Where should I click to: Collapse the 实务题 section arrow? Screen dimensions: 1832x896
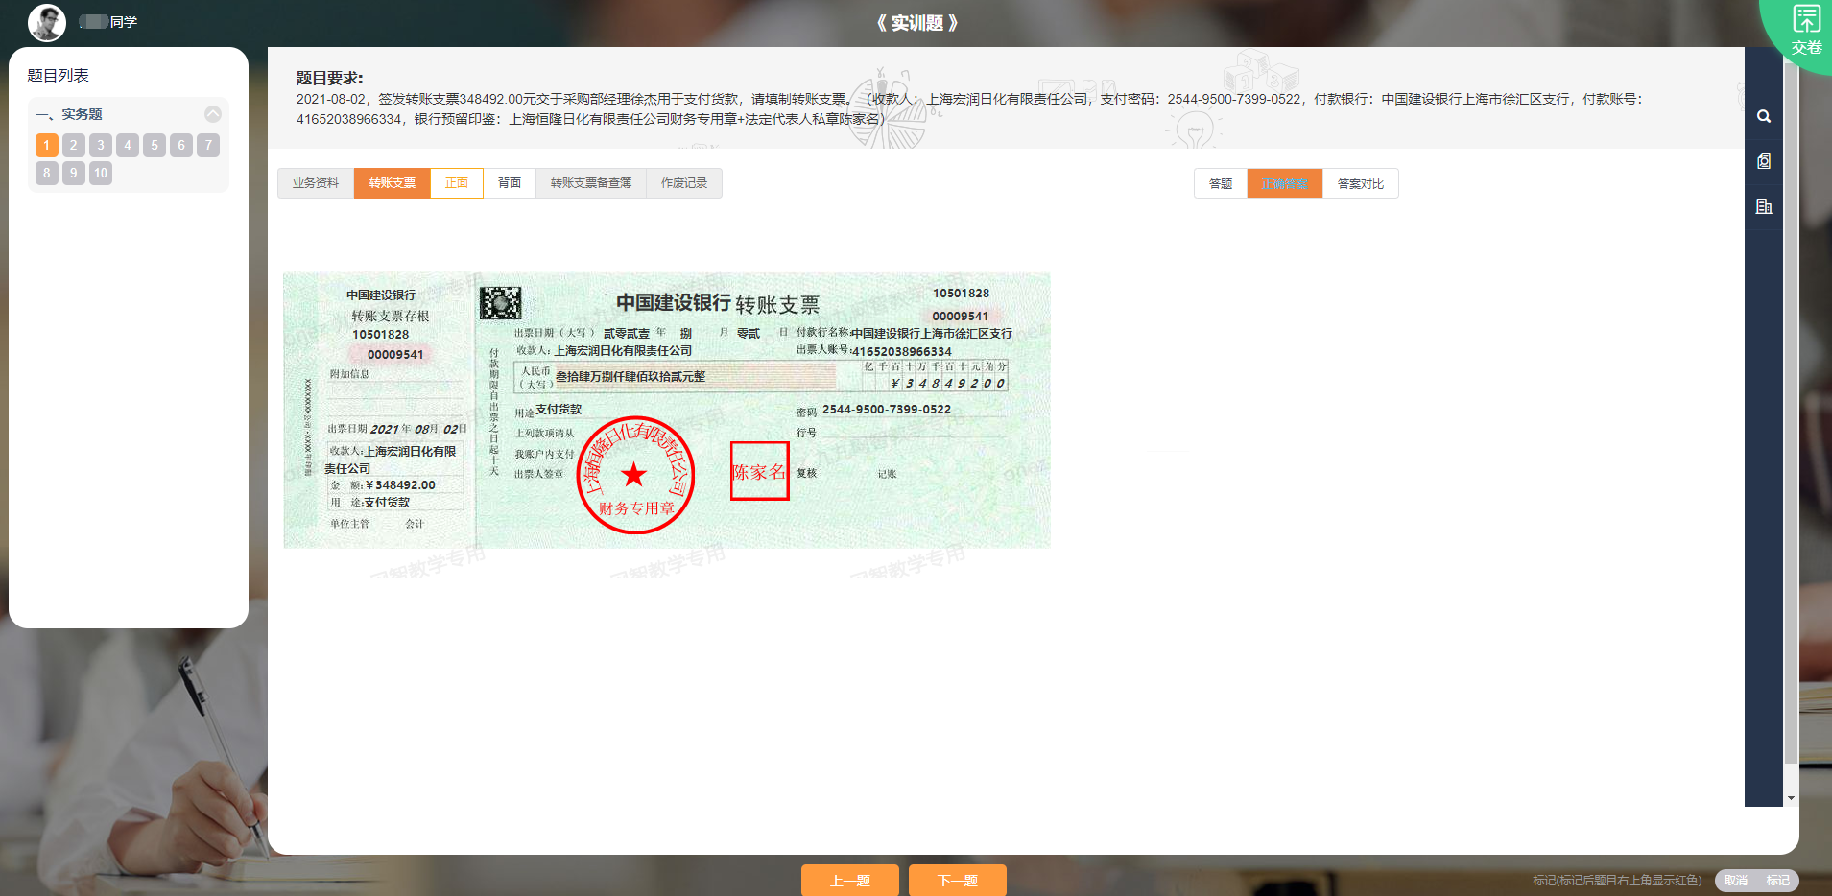(x=213, y=114)
